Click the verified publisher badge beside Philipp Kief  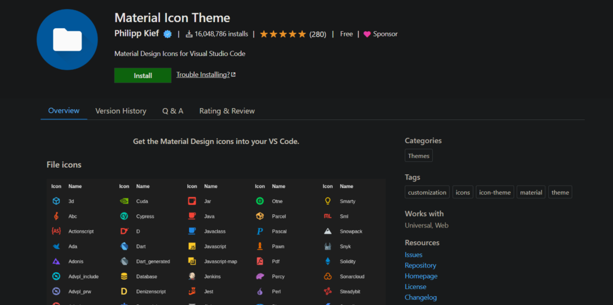168,34
